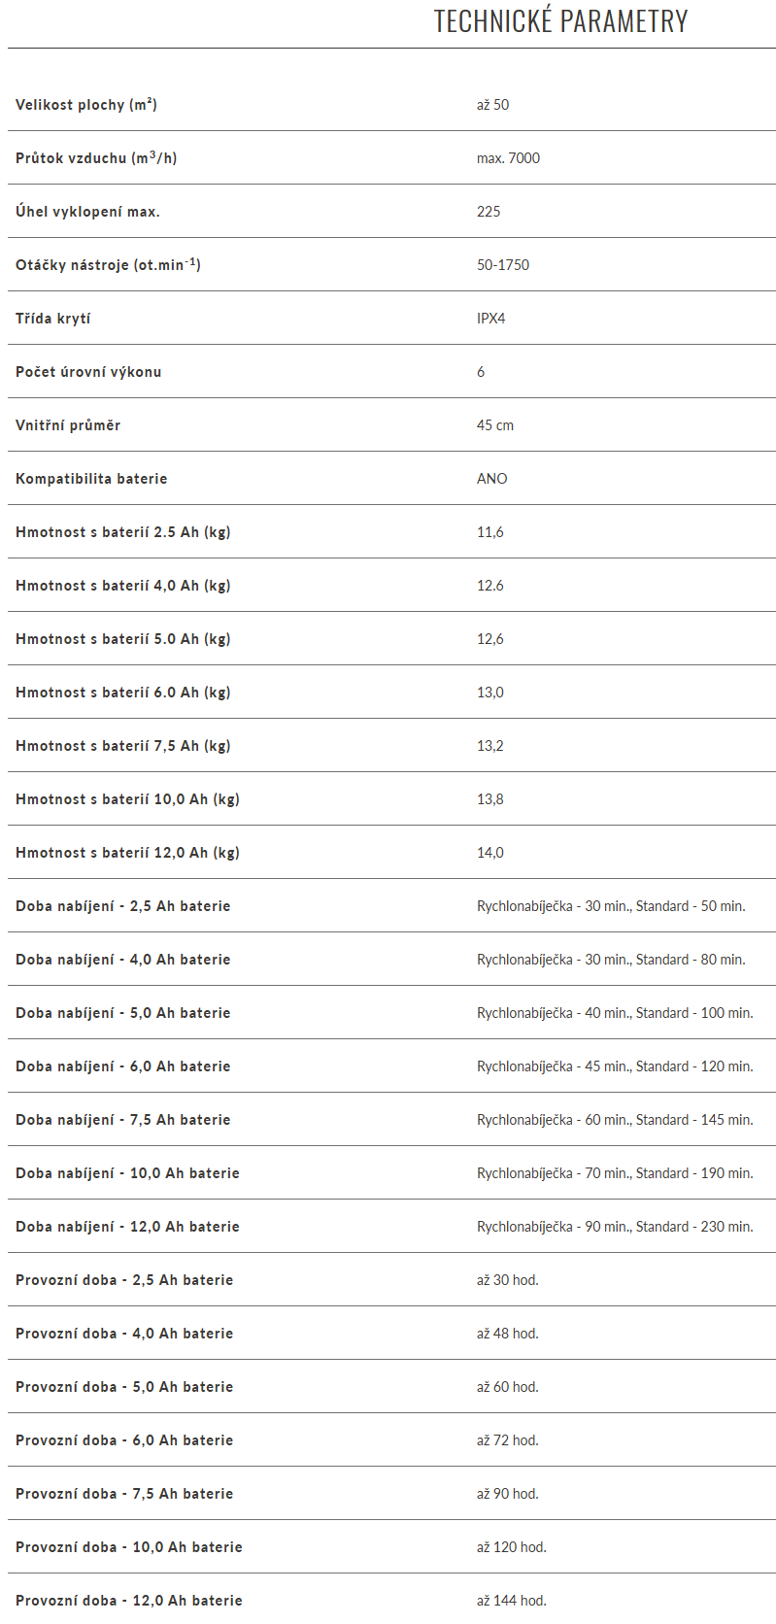Click the až 30 hod. runtime value

click(x=507, y=1280)
